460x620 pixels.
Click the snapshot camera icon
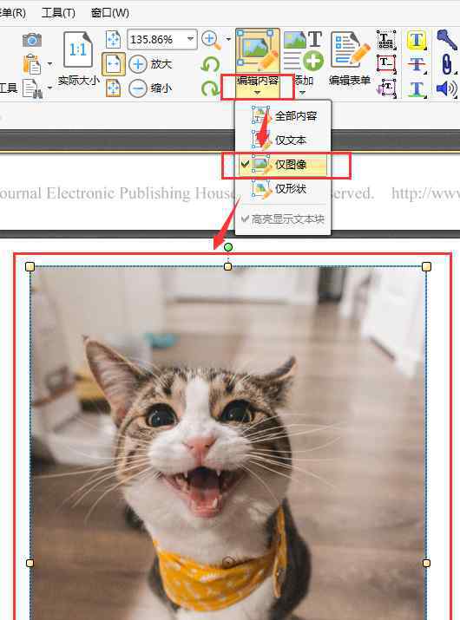click(x=31, y=40)
